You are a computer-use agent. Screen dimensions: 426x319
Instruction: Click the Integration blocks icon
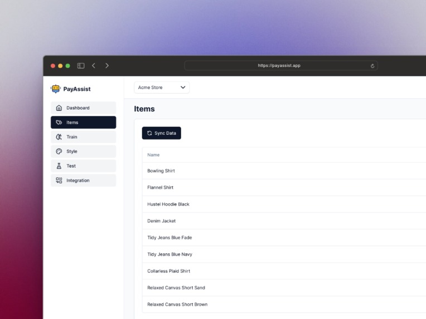click(x=59, y=180)
